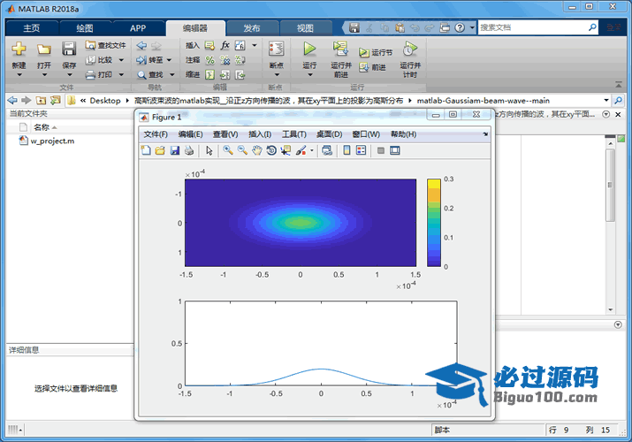Click the colorbar in Figure 1
632x442 pixels.
pyautogui.click(x=434, y=223)
